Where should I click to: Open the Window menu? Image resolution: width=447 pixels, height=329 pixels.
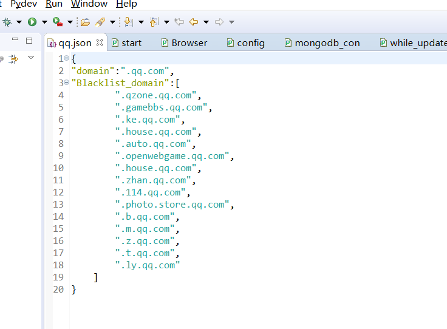point(89,4)
